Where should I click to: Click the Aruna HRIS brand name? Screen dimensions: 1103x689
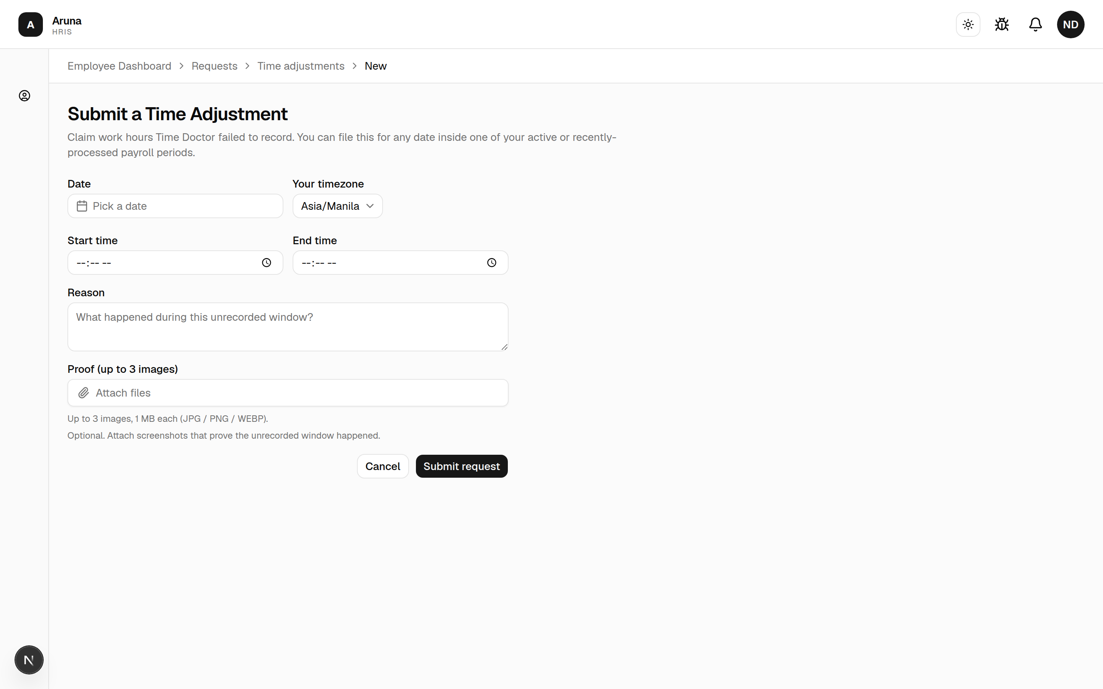[67, 26]
